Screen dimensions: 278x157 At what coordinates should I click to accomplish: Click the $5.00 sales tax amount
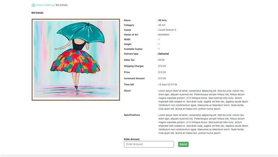tap(161, 60)
